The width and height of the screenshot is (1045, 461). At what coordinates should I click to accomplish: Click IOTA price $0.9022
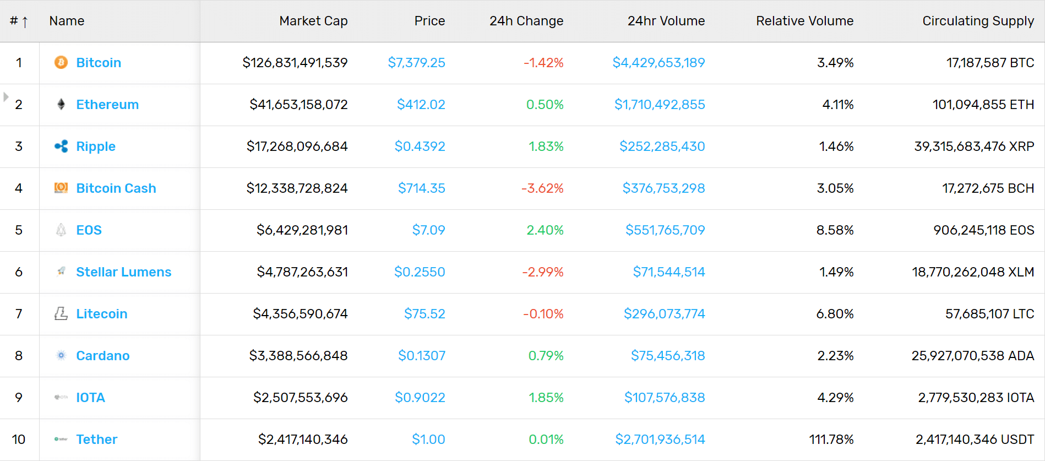tap(420, 398)
